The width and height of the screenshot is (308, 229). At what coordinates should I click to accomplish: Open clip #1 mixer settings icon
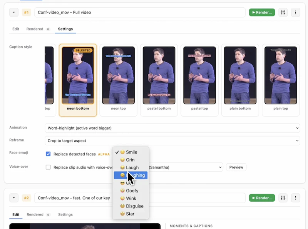(283, 12)
